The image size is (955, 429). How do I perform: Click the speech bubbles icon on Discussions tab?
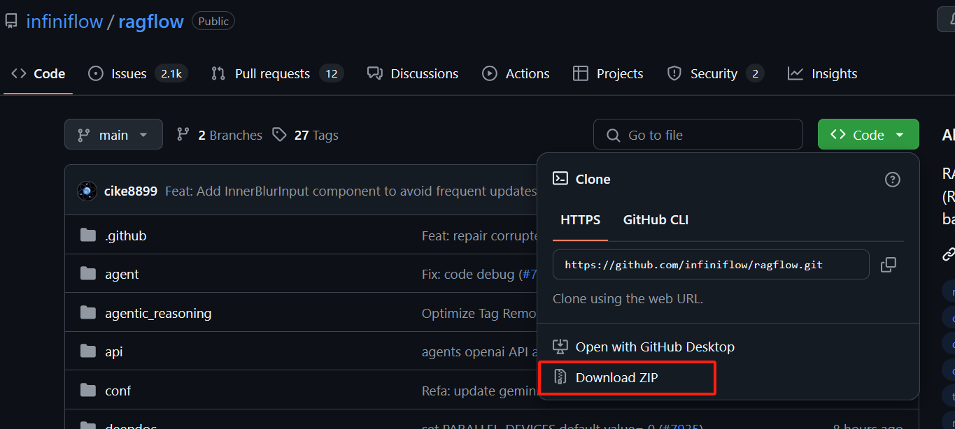pyautogui.click(x=375, y=73)
